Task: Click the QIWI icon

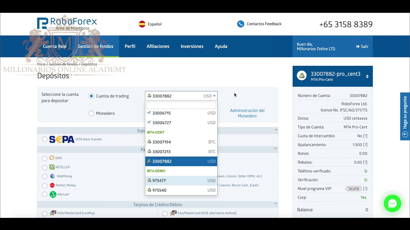Action: tap(52, 158)
